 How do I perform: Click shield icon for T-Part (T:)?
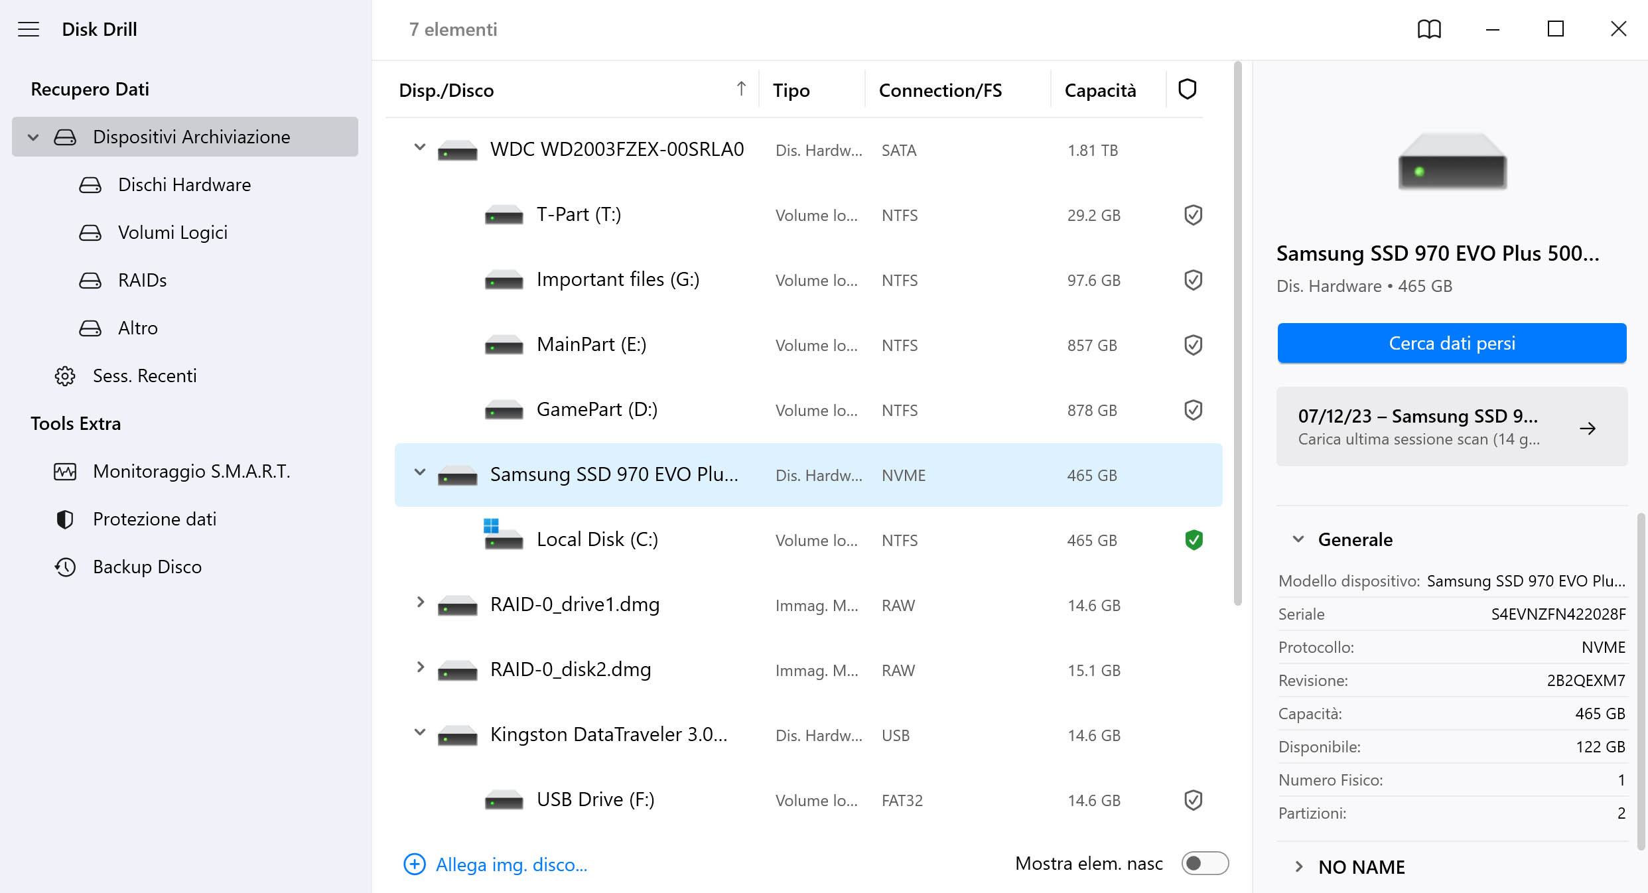(1193, 215)
